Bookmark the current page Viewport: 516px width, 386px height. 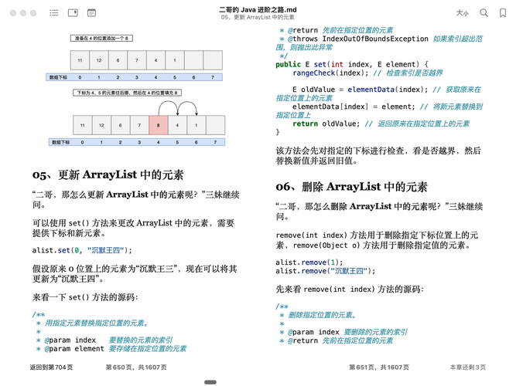pos(503,13)
